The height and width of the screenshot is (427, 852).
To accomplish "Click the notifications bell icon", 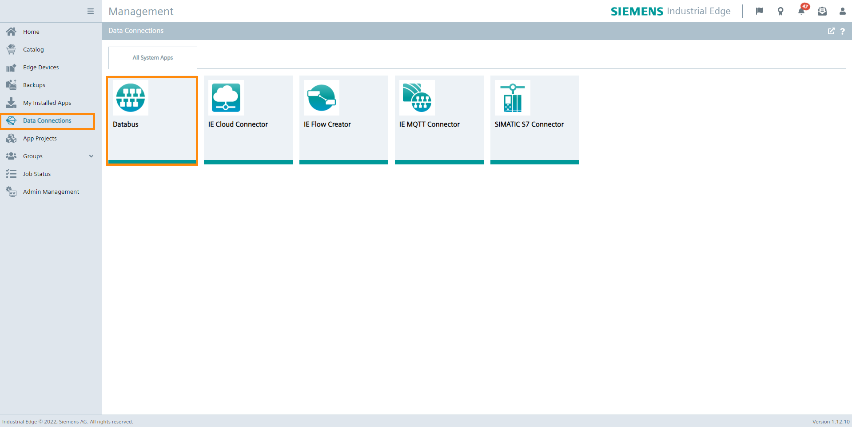I will pos(801,11).
